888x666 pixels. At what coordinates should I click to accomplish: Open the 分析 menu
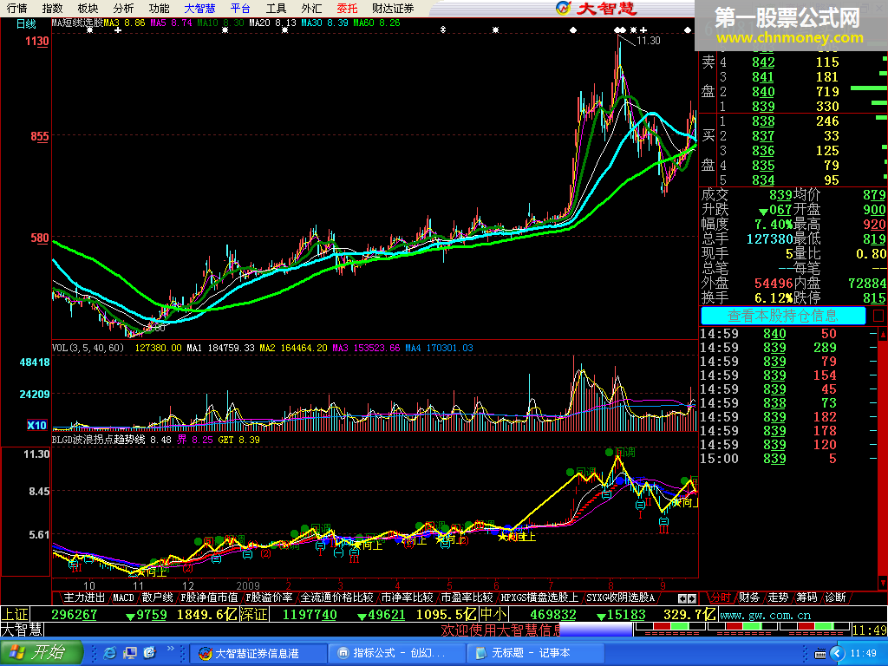(x=123, y=9)
